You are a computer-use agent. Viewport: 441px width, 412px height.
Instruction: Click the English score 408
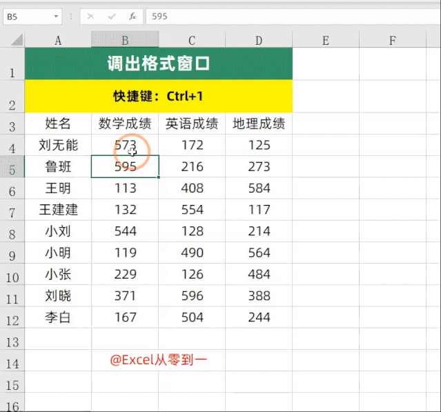(x=192, y=188)
